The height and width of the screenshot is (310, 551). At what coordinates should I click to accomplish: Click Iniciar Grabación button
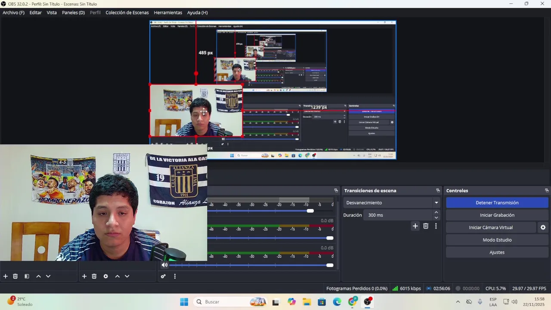point(497,215)
